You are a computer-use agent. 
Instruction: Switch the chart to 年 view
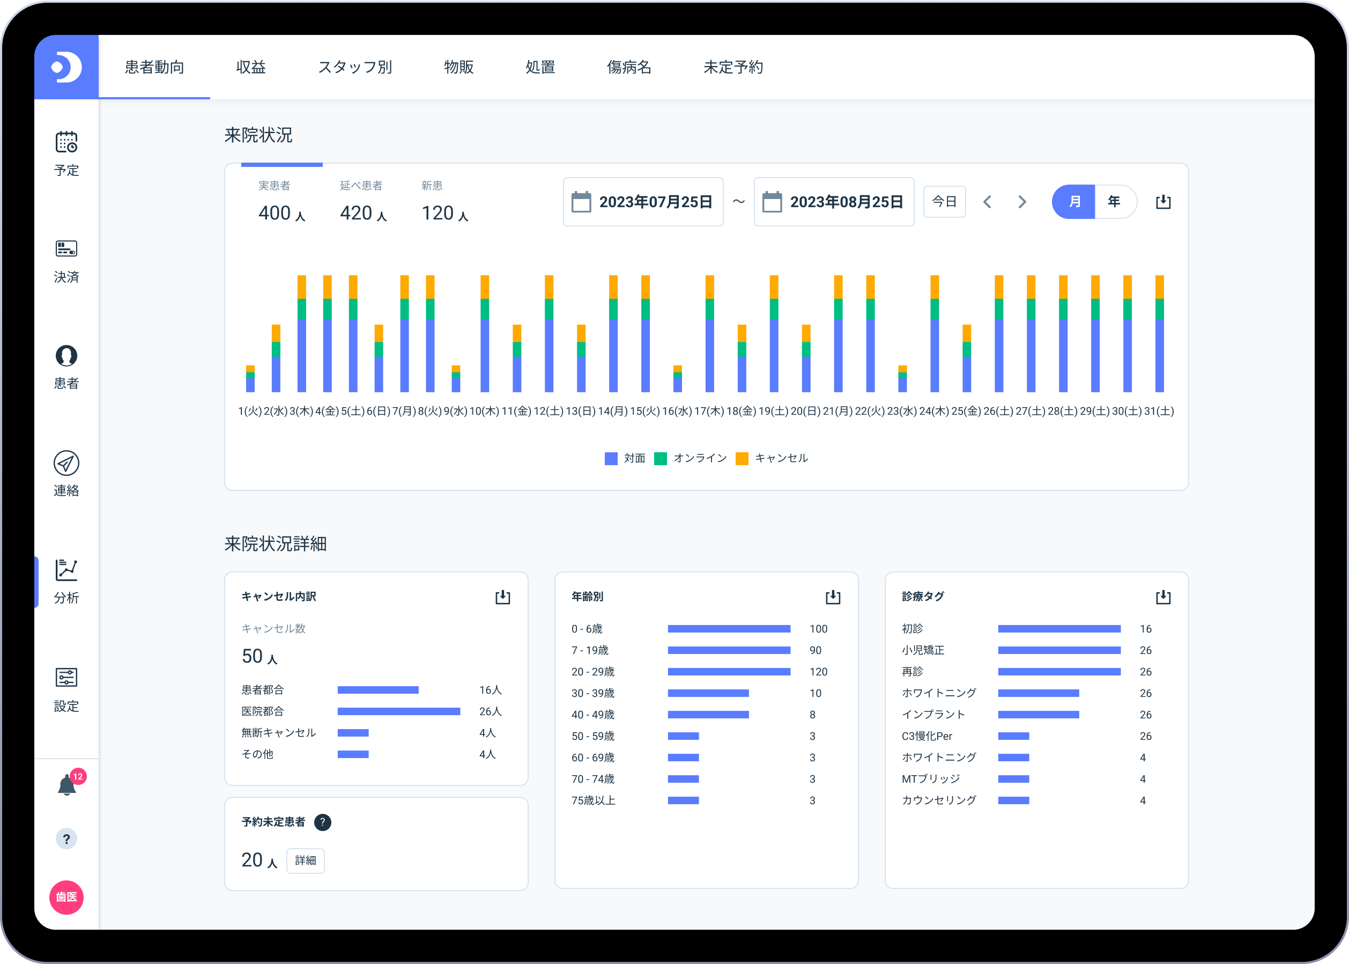pyautogui.click(x=1114, y=202)
